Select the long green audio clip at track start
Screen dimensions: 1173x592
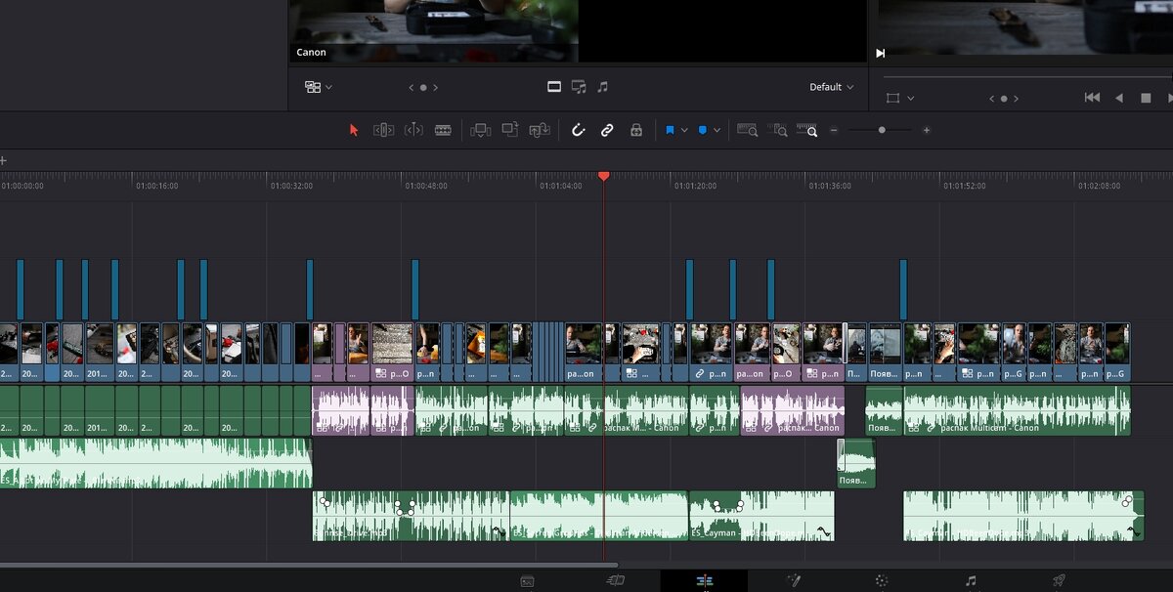(155, 463)
